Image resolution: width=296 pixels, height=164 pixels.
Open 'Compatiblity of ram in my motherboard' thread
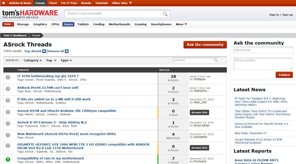pos(50,158)
